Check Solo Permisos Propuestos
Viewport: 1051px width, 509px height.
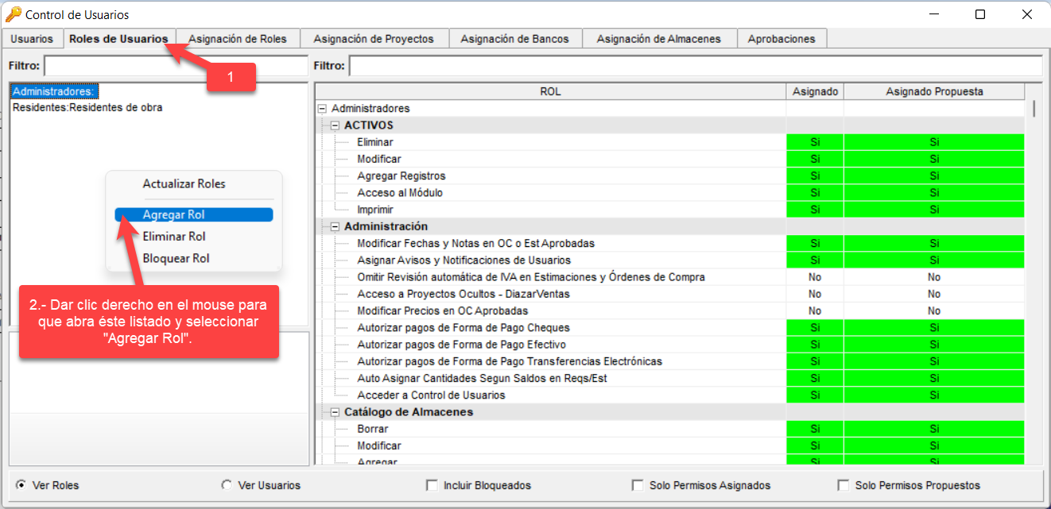tap(843, 484)
